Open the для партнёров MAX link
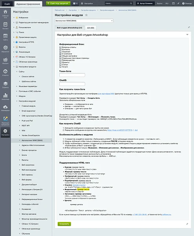 coord(106,94)
